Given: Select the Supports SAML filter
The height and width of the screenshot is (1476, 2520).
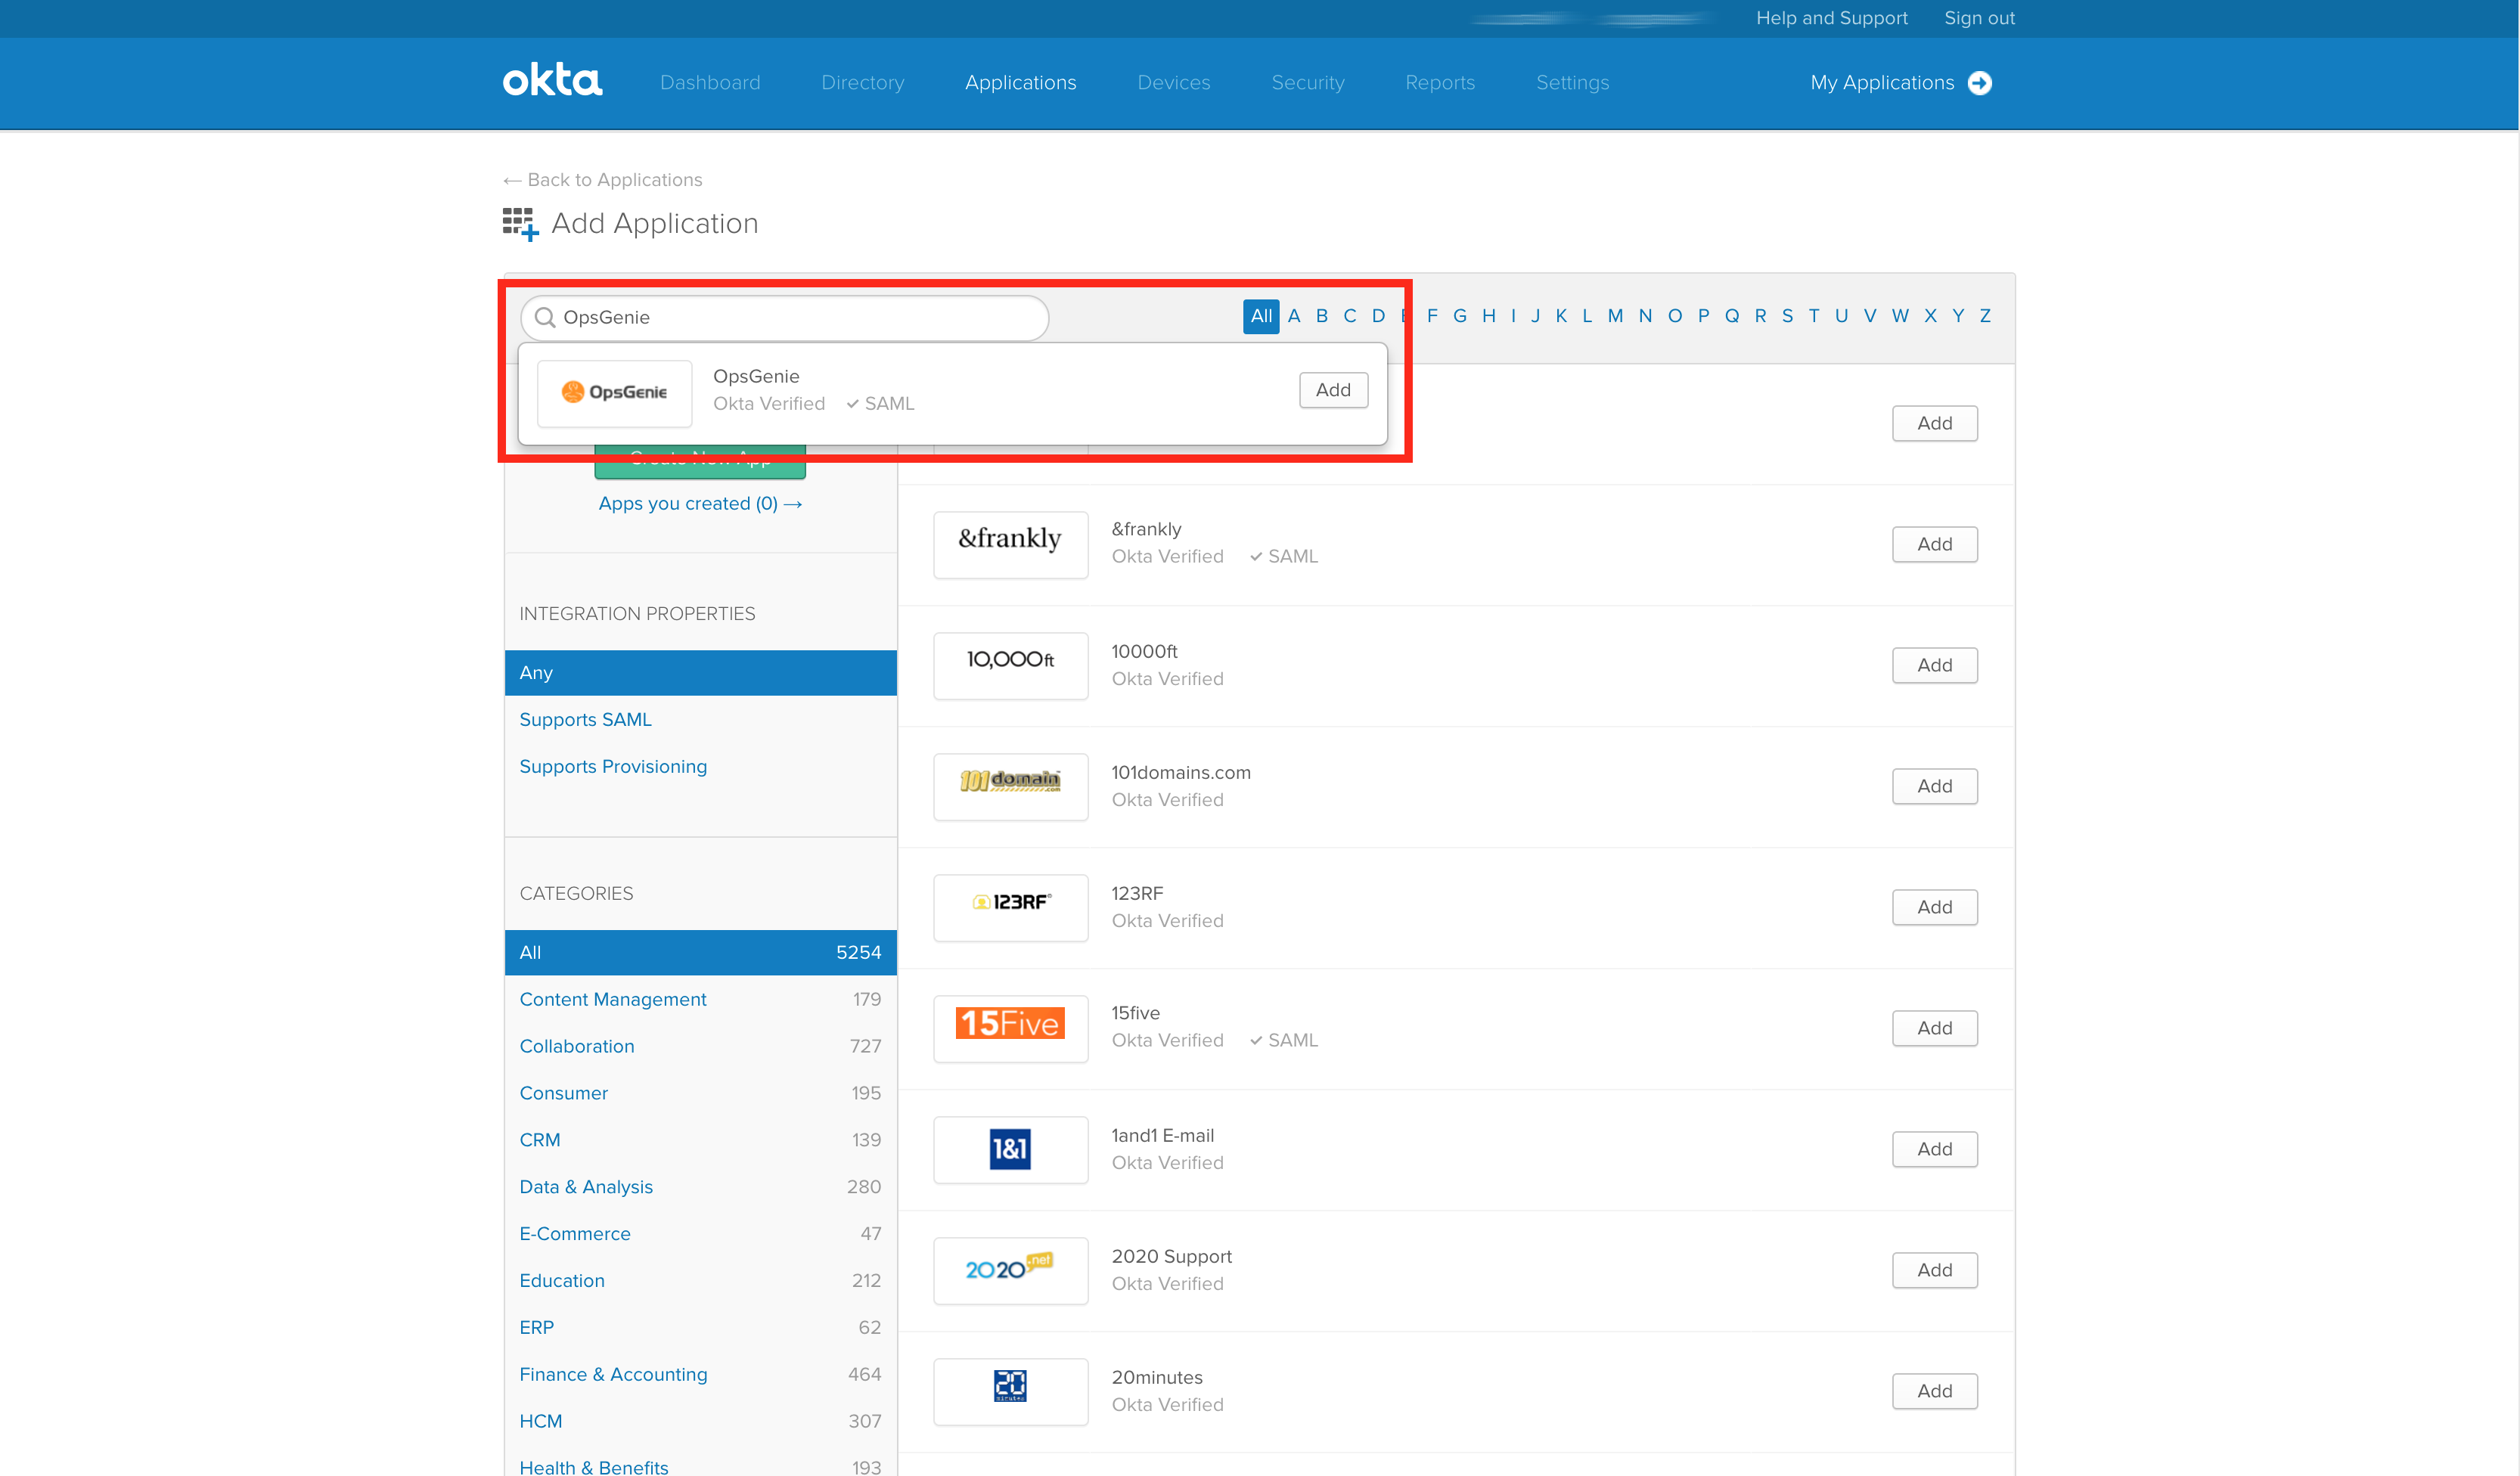Looking at the screenshot, I should (x=585, y=719).
